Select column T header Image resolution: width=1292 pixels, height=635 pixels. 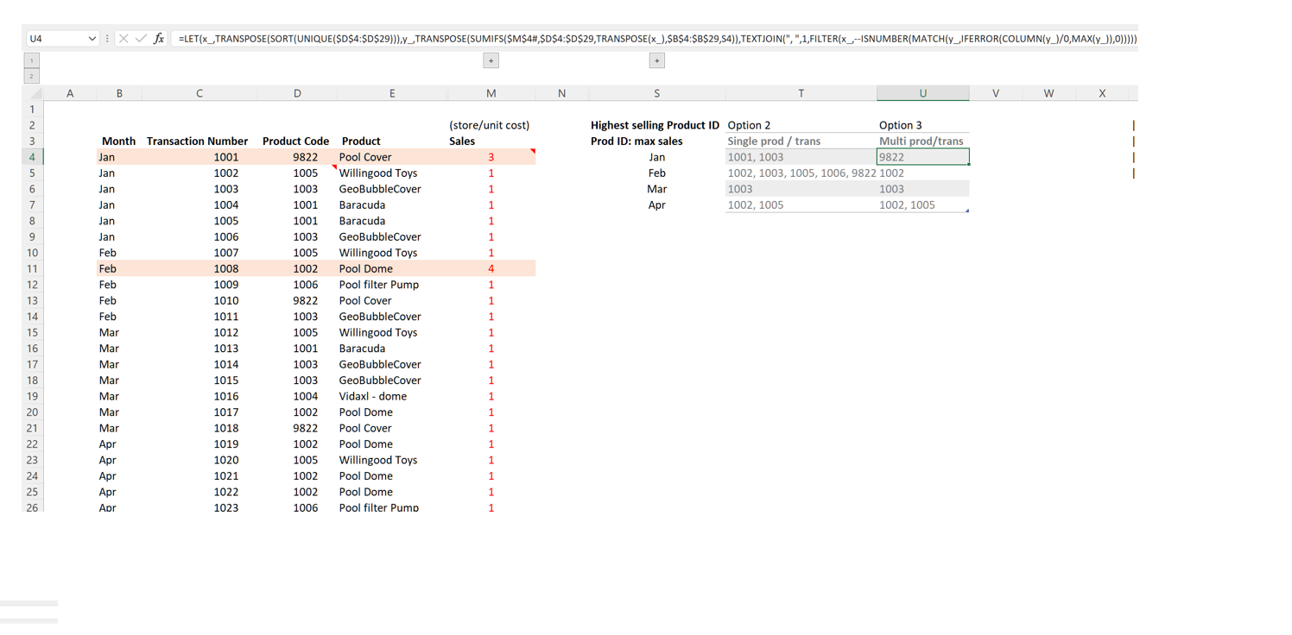[x=801, y=93]
